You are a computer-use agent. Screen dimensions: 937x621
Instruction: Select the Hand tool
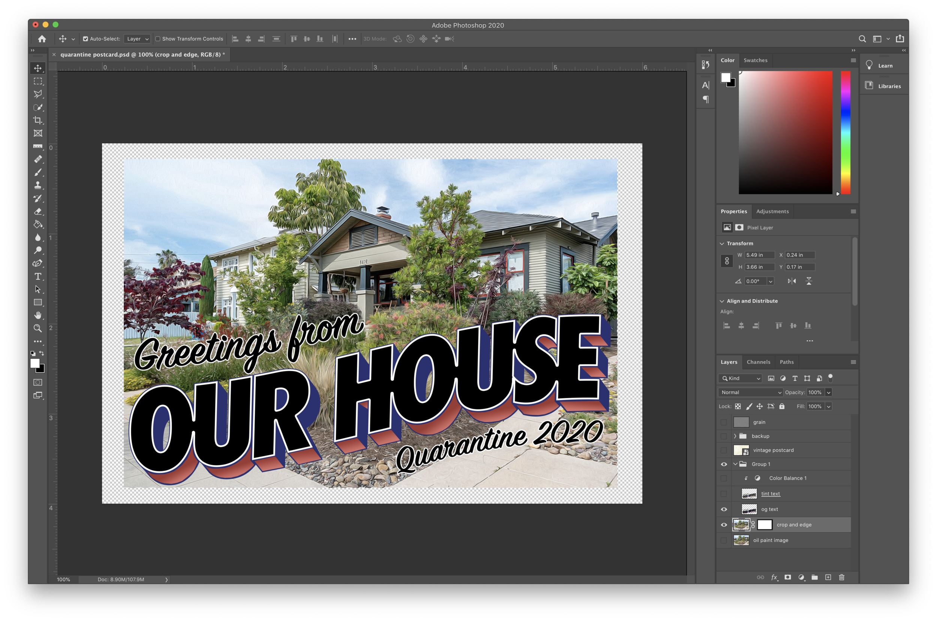(37, 315)
